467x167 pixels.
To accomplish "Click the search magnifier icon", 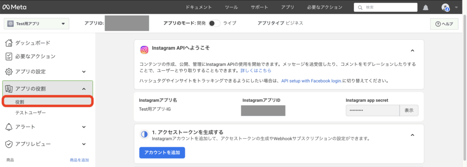I will point(360,7).
